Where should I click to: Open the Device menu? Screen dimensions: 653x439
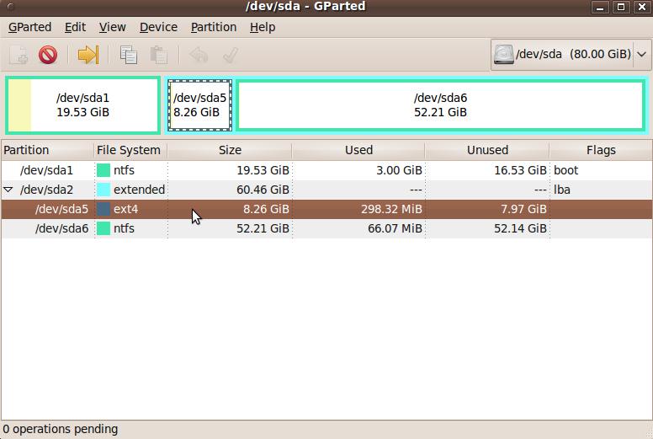(159, 27)
